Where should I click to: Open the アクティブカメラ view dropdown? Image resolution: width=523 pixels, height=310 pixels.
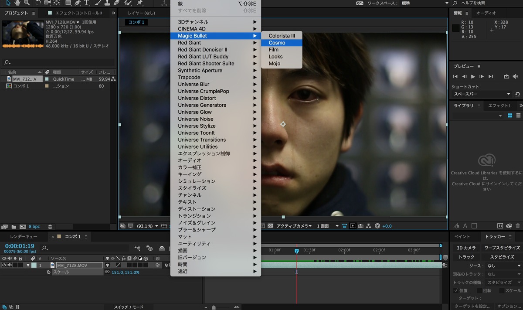coord(294,226)
